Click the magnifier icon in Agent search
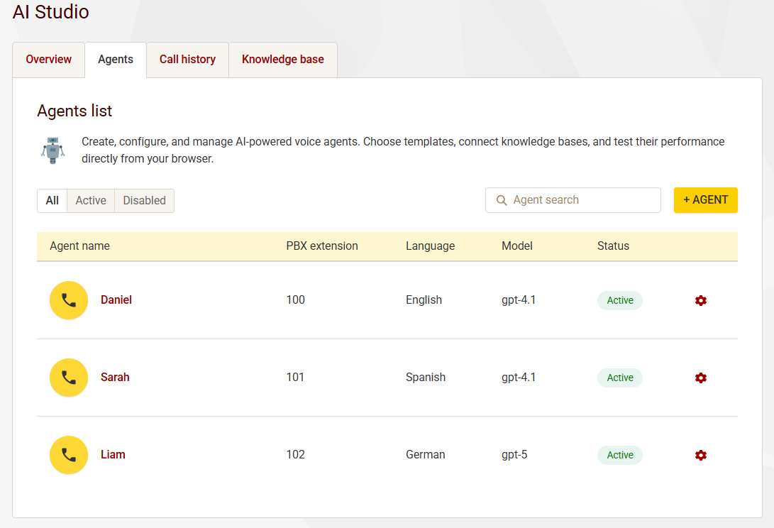This screenshot has height=528, width=774. (502, 200)
